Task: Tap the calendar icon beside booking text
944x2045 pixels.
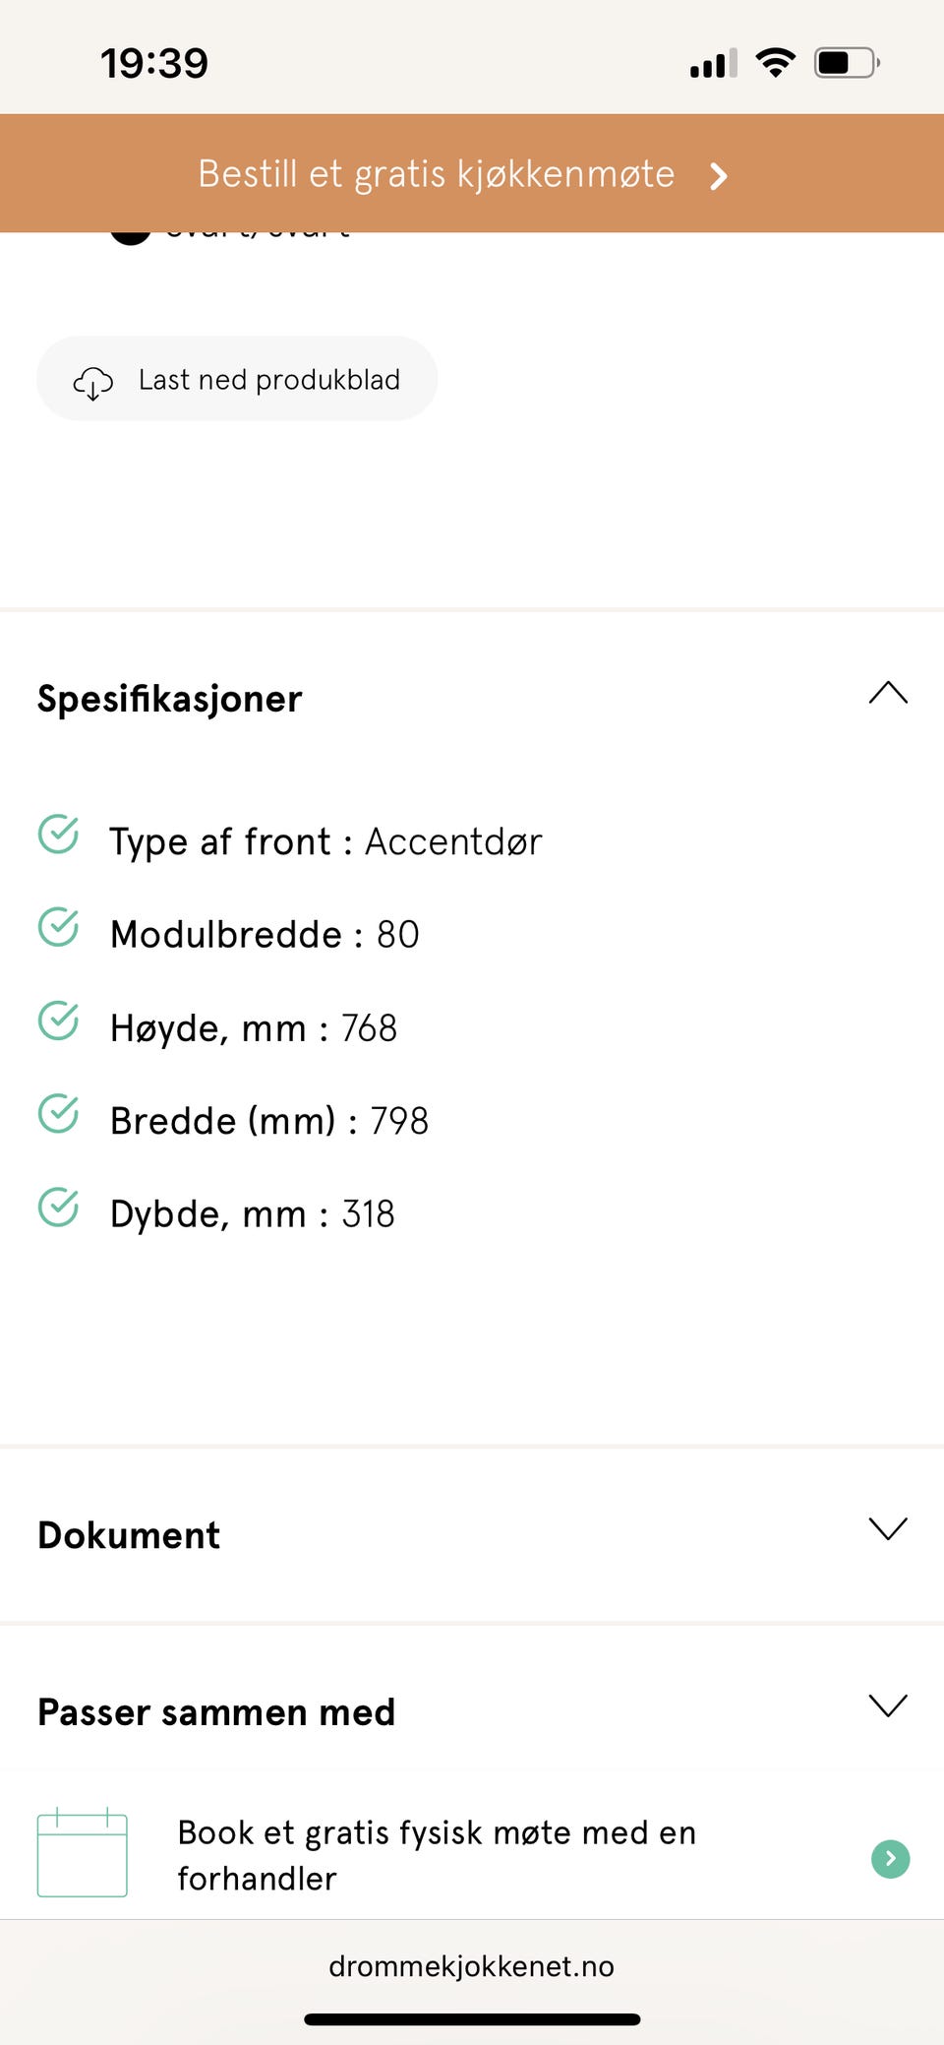Action: (82, 1853)
